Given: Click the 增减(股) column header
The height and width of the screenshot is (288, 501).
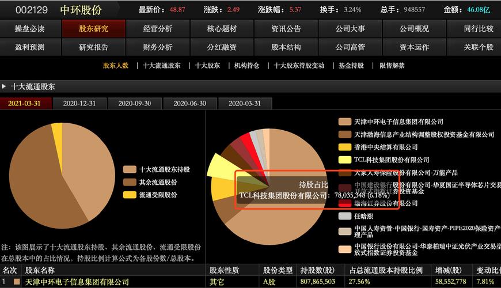Looking at the screenshot, I should (x=448, y=270).
